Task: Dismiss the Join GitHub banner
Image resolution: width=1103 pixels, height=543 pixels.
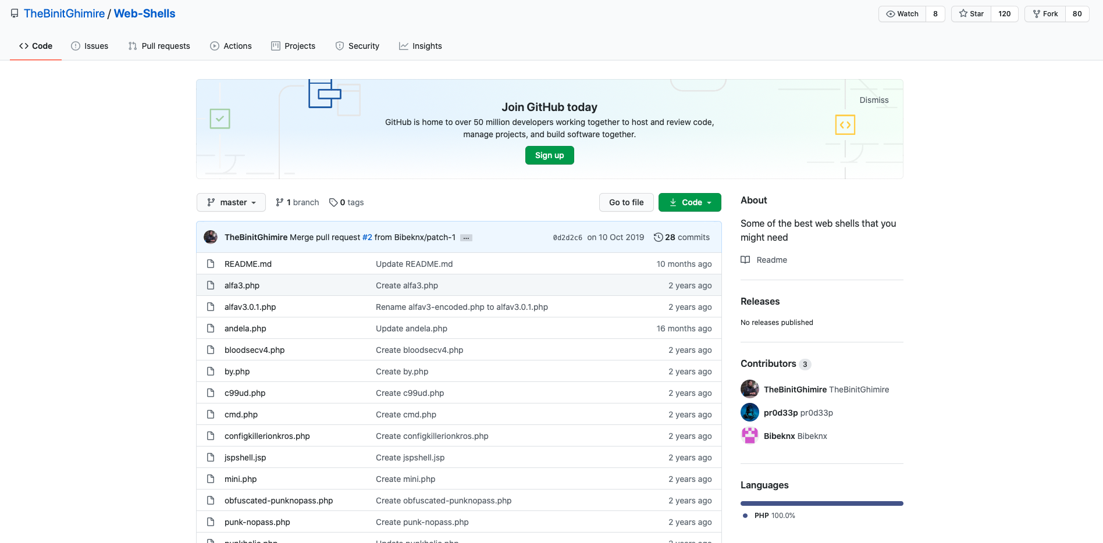Action: [x=874, y=100]
